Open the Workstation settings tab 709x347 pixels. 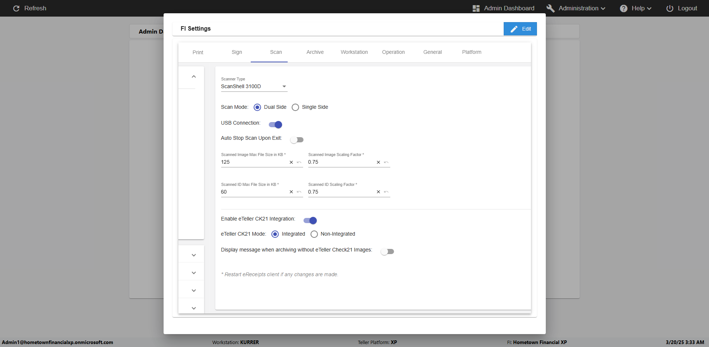[x=354, y=52]
